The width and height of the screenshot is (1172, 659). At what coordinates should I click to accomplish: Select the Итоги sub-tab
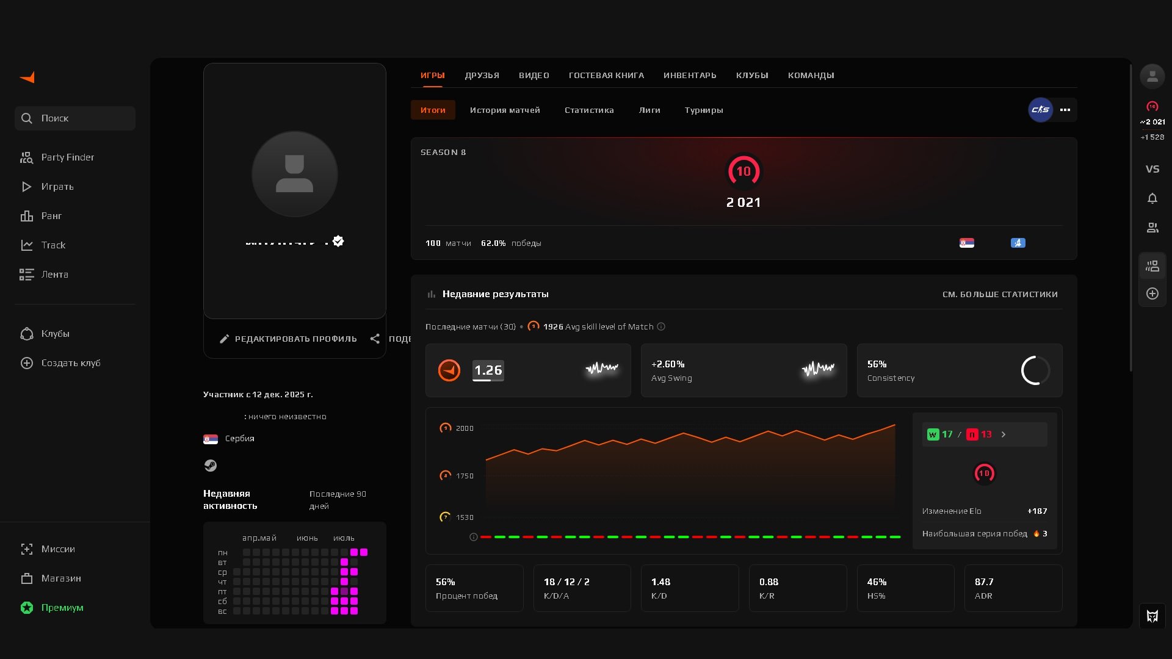pyautogui.click(x=433, y=110)
